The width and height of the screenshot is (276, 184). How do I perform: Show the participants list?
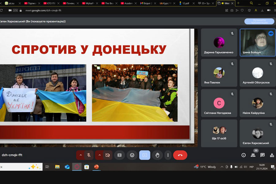pos(253,155)
